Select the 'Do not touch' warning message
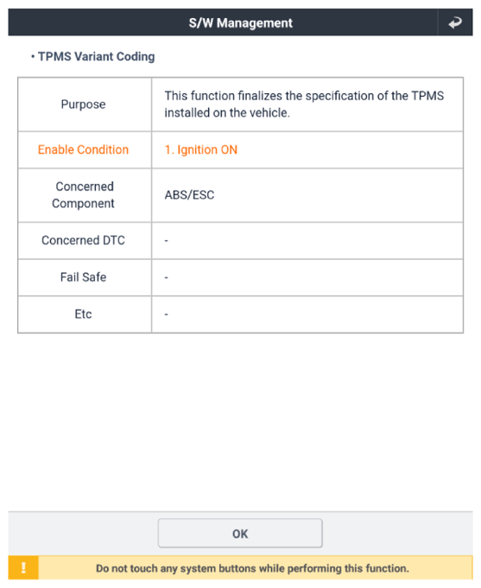 (x=252, y=568)
